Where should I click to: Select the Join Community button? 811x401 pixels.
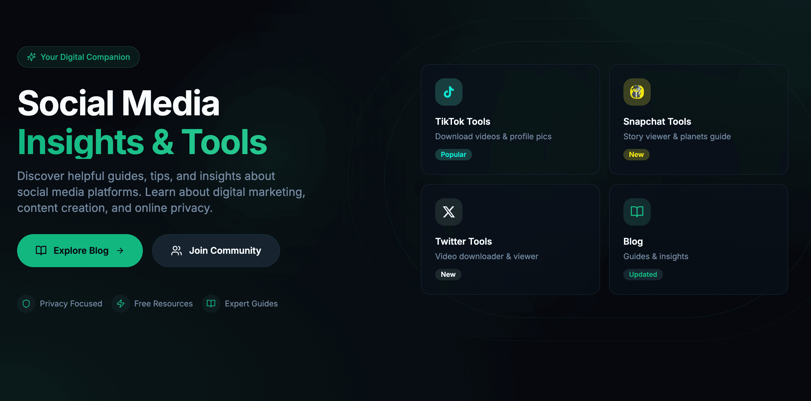pyautogui.click(x=216, y=250)
